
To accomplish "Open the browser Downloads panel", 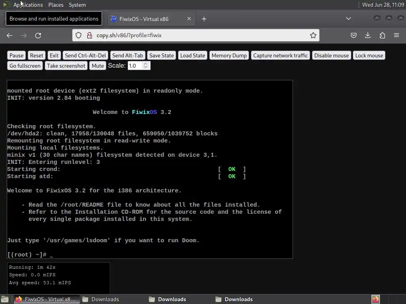I will pos(368,35).
